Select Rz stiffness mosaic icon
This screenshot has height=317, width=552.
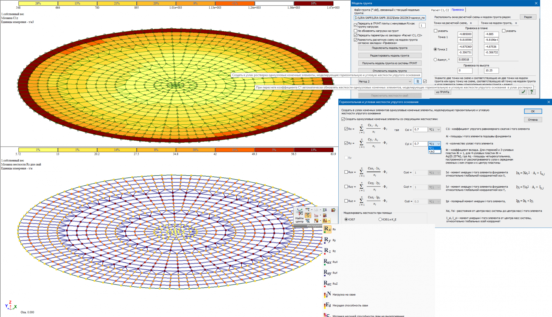[x=327, y=251]
